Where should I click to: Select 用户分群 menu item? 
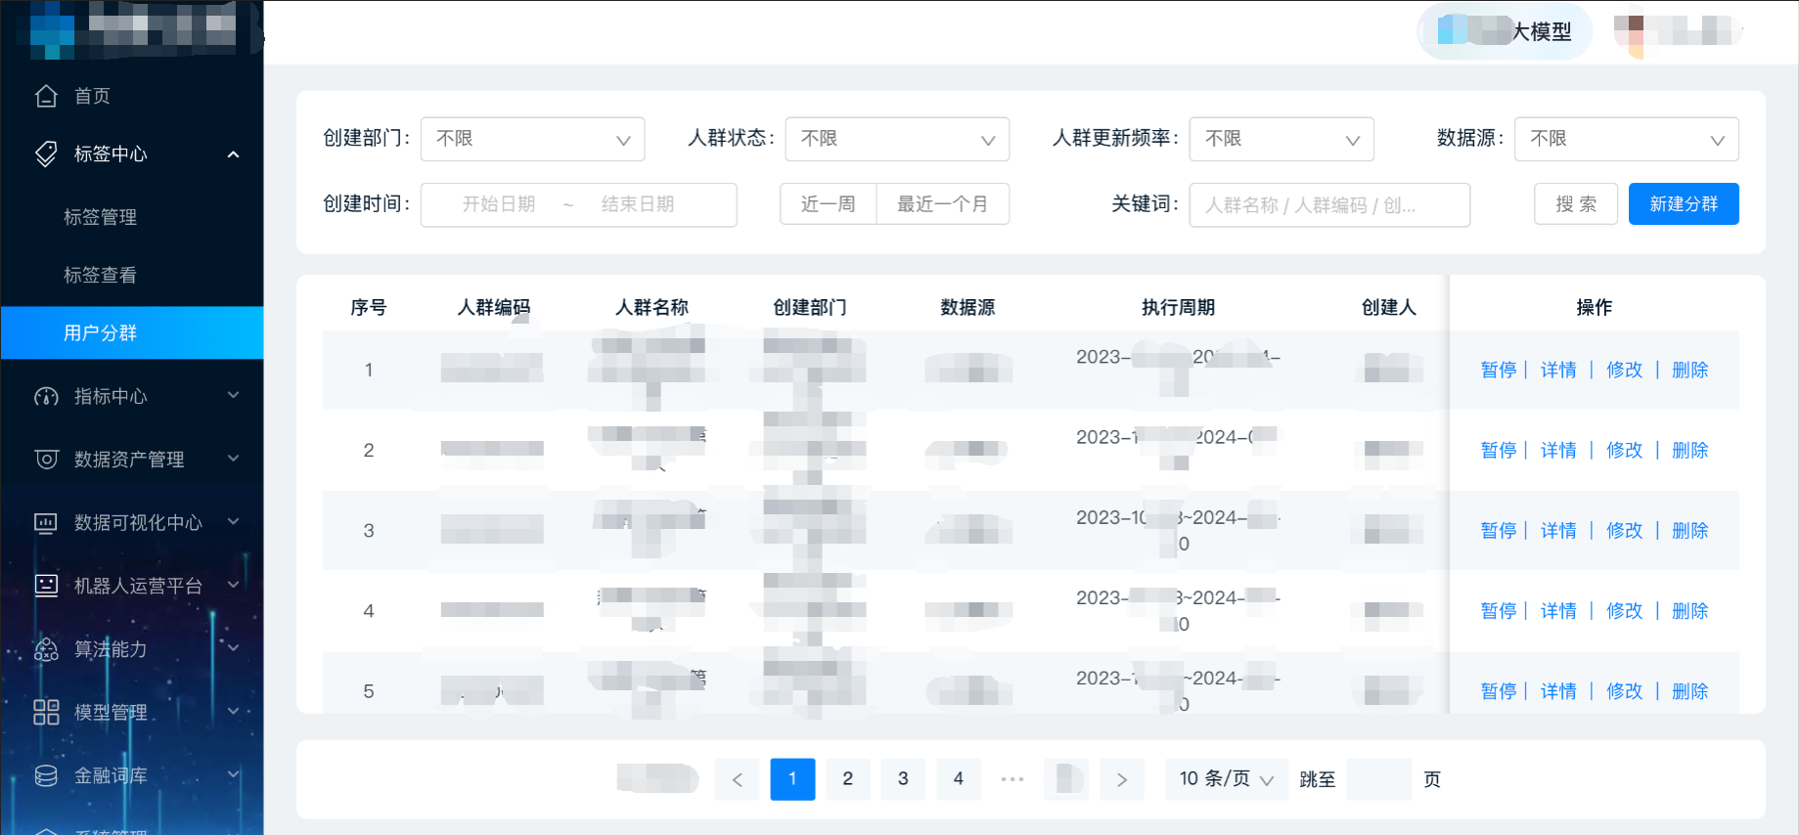(132, 332)
